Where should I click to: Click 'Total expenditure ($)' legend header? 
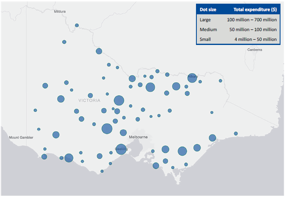coord(255,9)
